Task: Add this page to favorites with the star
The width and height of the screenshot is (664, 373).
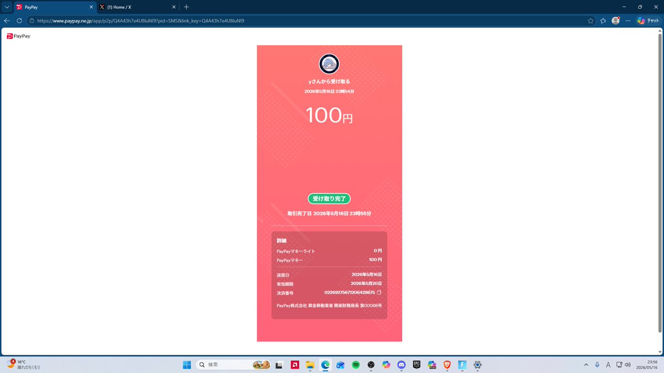Action: point(590,20)
